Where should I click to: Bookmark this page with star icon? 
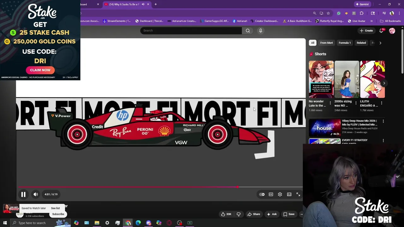328,13
